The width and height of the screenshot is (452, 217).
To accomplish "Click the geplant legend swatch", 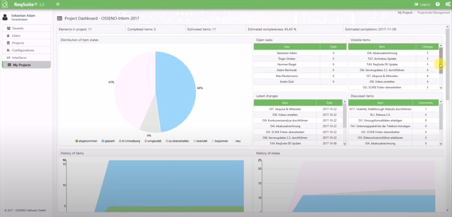I will coord(103,141).
